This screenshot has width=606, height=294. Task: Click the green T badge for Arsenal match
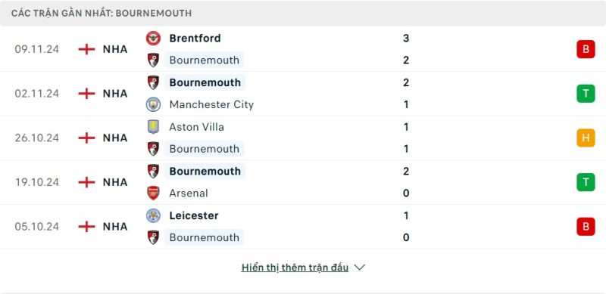(586, 182)
